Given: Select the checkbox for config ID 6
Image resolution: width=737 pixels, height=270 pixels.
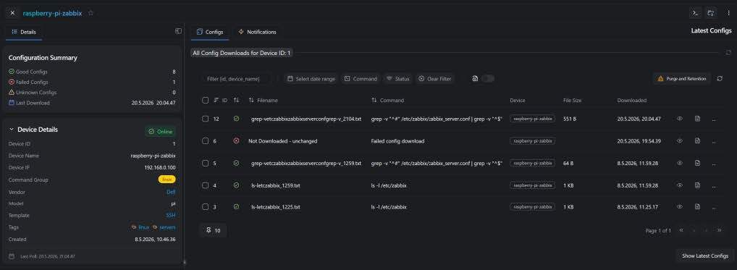Looking at the screenshot, I should (205, 141).
